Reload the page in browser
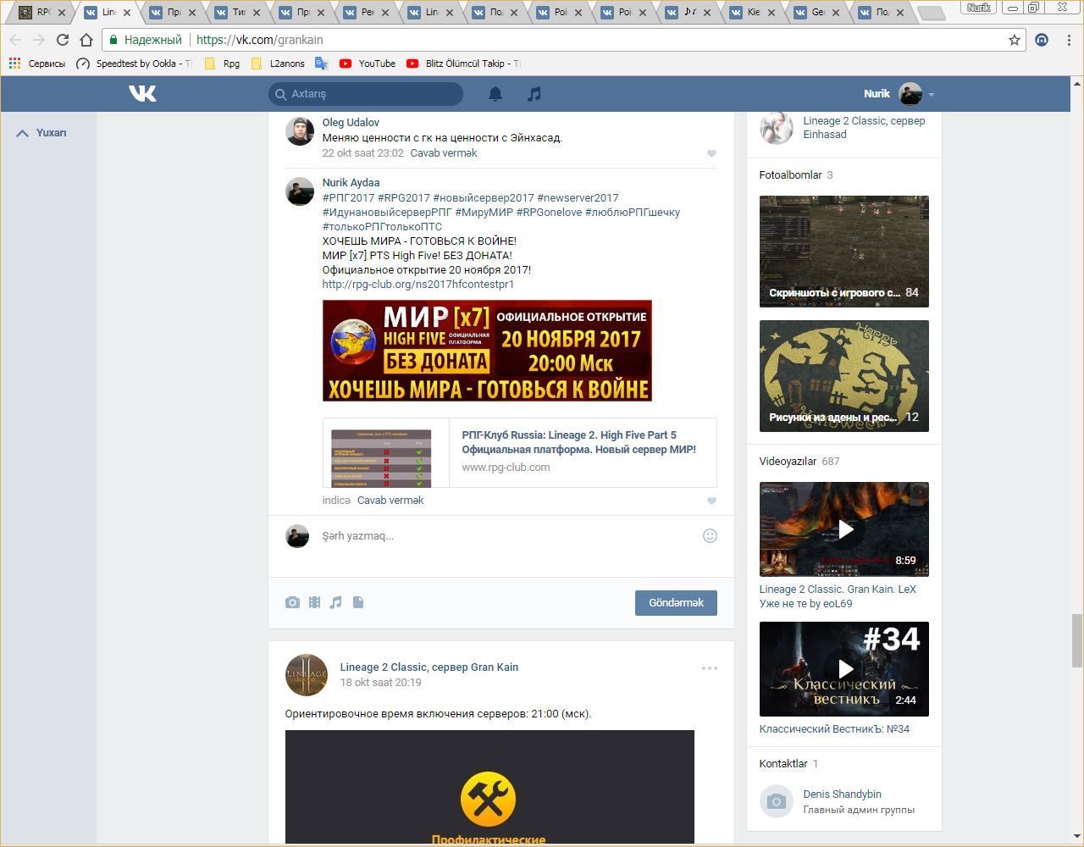Viewport: 1084px width, 847px height. coord(62,40)
